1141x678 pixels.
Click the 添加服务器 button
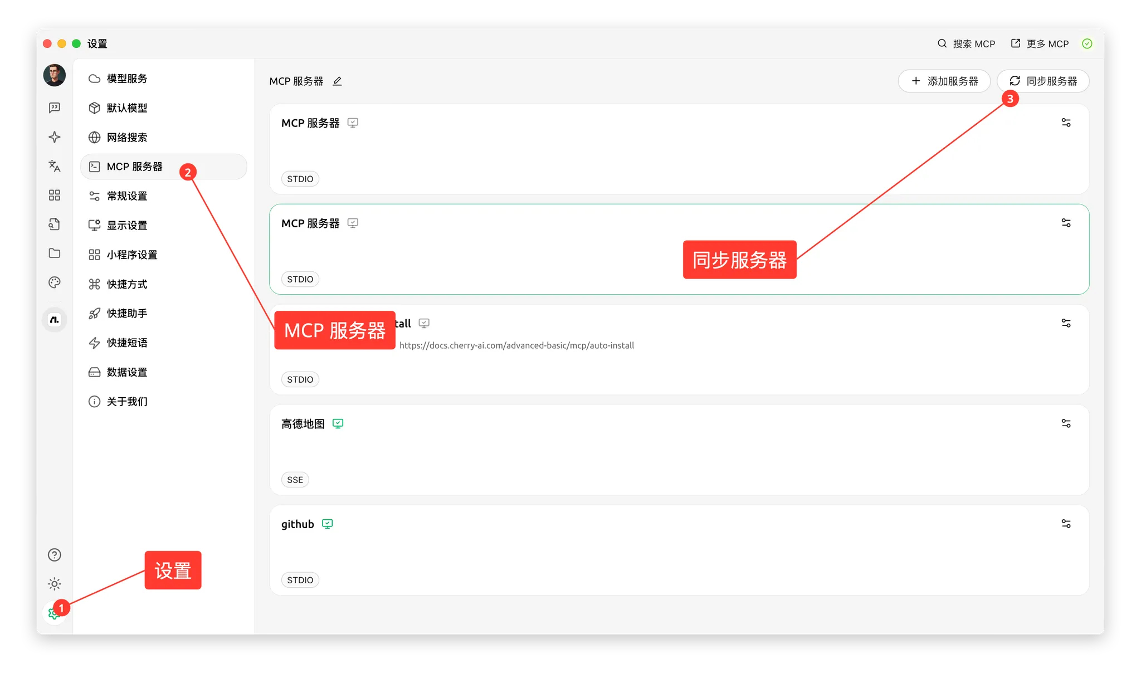coord(944,81)
